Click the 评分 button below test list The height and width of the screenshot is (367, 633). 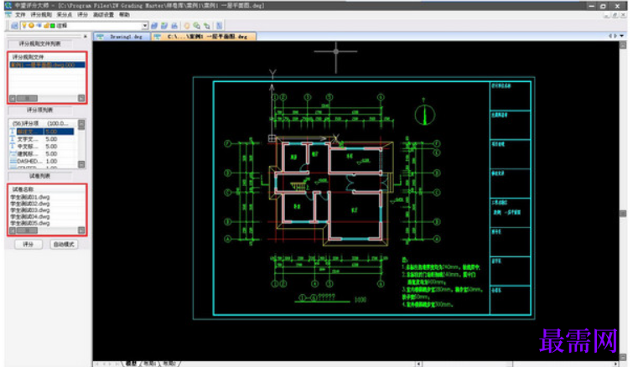tap(29, 245)
